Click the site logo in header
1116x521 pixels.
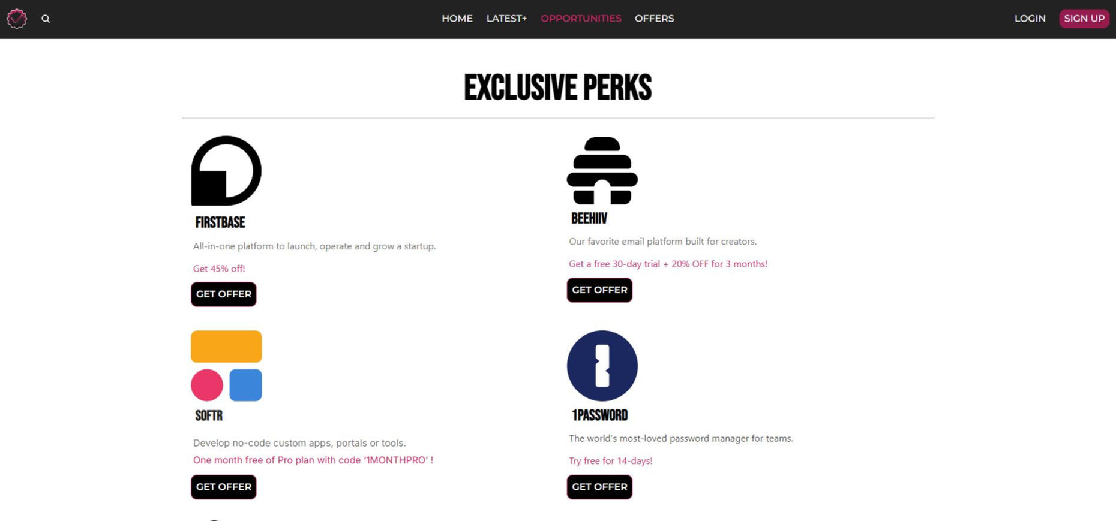(17, 19)
